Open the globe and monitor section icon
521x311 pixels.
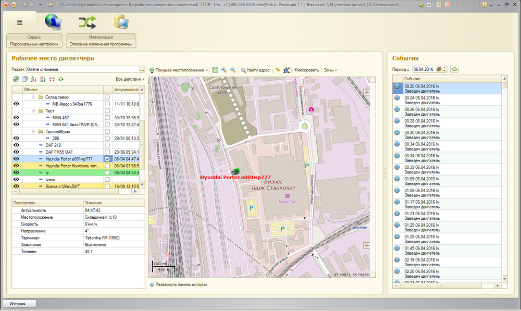[53, 22]
